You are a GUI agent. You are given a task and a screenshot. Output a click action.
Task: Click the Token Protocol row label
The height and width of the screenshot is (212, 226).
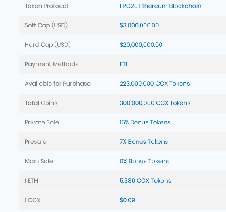click(46, 6)
